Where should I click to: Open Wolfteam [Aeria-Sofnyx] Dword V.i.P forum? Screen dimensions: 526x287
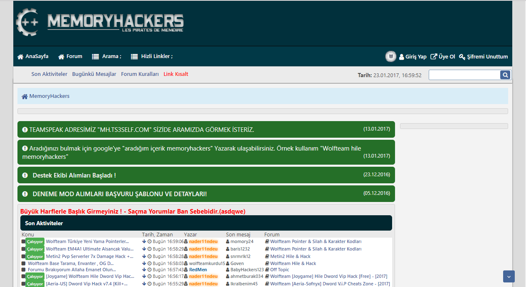[330, 284]
